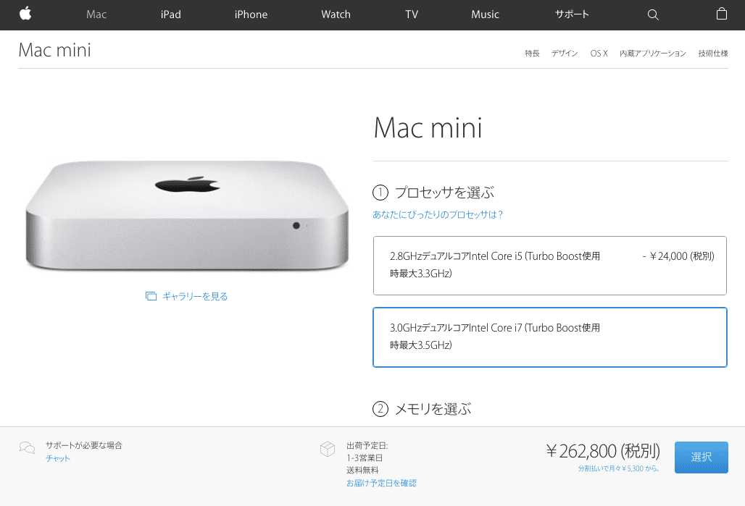Click the ギャラリーを見る link
This screenshot has height=506, width=745.
pyautogui.click(x=195, y=296)
